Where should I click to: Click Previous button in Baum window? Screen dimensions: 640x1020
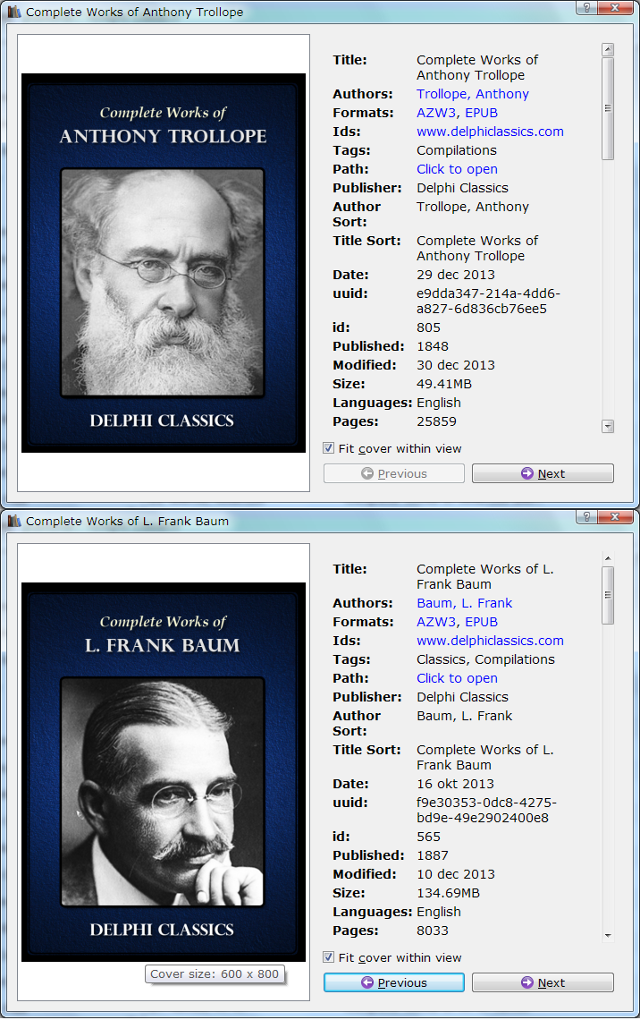pos(394,983)
